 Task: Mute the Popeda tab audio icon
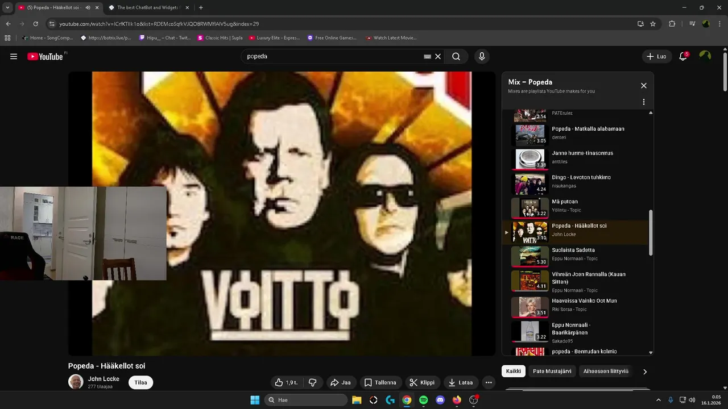pos(88,7)
